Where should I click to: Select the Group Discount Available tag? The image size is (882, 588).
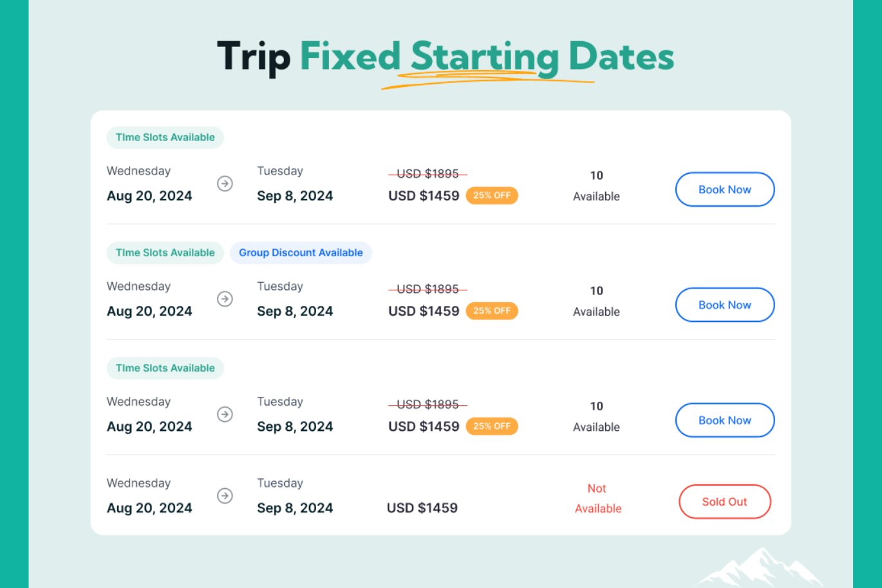point(301,253)
